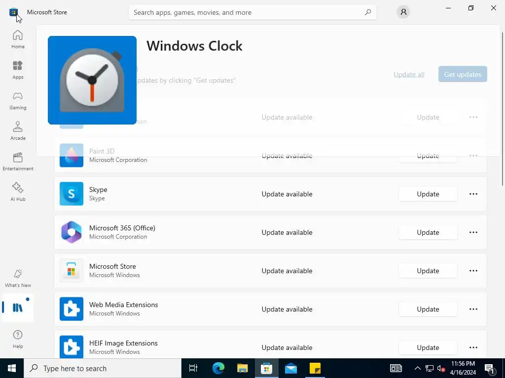
Task: Click the Skype app icon
Action: (72, 194)
